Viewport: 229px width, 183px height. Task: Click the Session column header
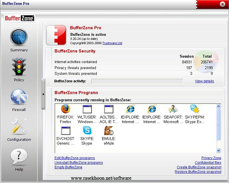(186, 56)
